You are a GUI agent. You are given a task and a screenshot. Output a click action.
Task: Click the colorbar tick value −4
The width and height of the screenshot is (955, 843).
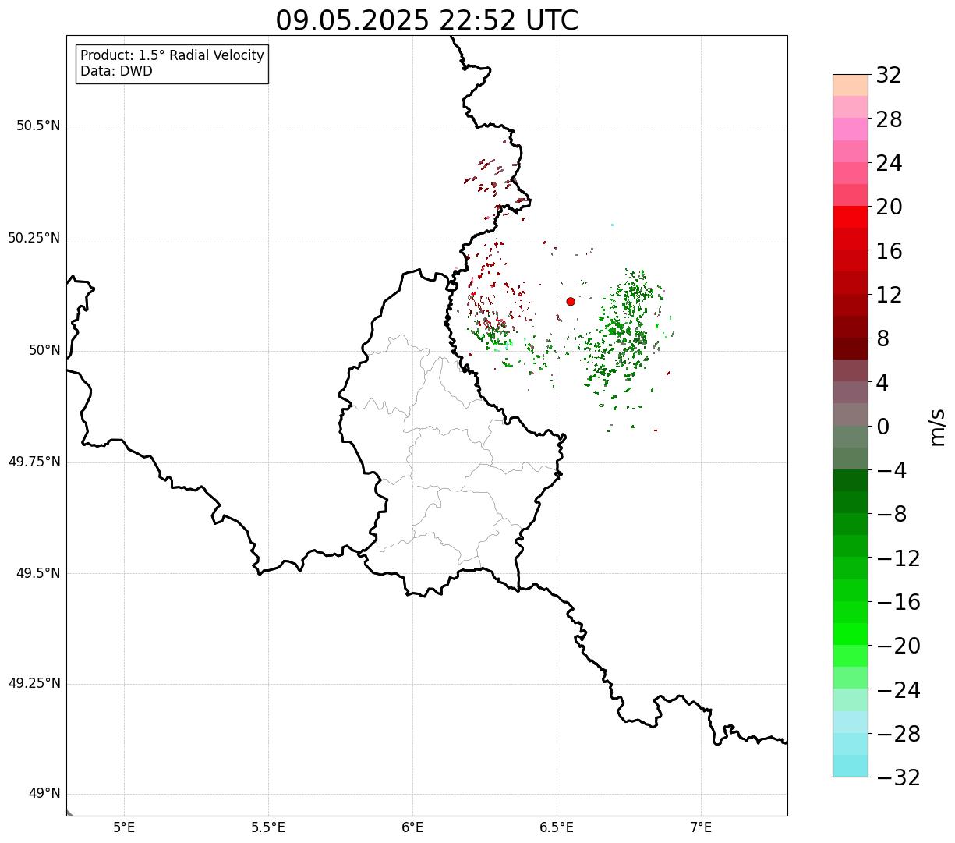(892, 470)
